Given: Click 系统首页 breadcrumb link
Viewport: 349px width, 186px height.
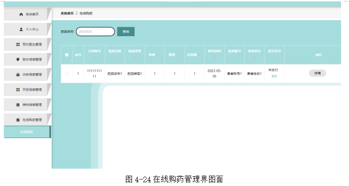Looking at the screenshot, I should click(x=67, y=13).
